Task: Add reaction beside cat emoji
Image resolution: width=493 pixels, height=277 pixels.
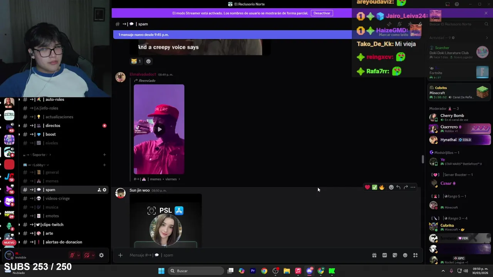Action: 148,61
